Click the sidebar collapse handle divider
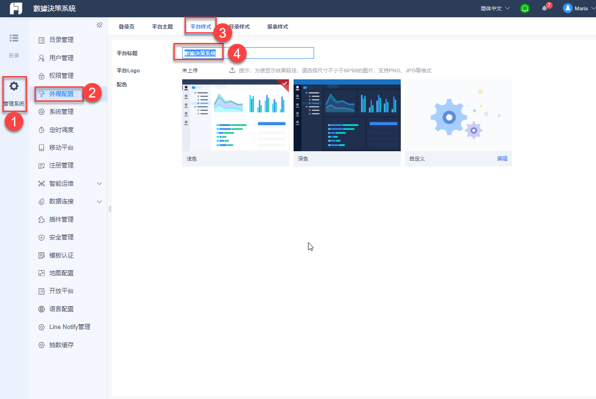Screen dimensions: 596x399 (x=110, y=208)
